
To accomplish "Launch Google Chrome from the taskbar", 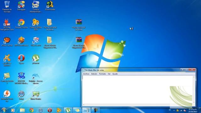I will [x=31, y=110].
